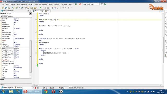Image resolution: width=167 pixels, height=94 pixels.
Task: Toggle the Visible property checkbox
Action: (x=15, y=77)
